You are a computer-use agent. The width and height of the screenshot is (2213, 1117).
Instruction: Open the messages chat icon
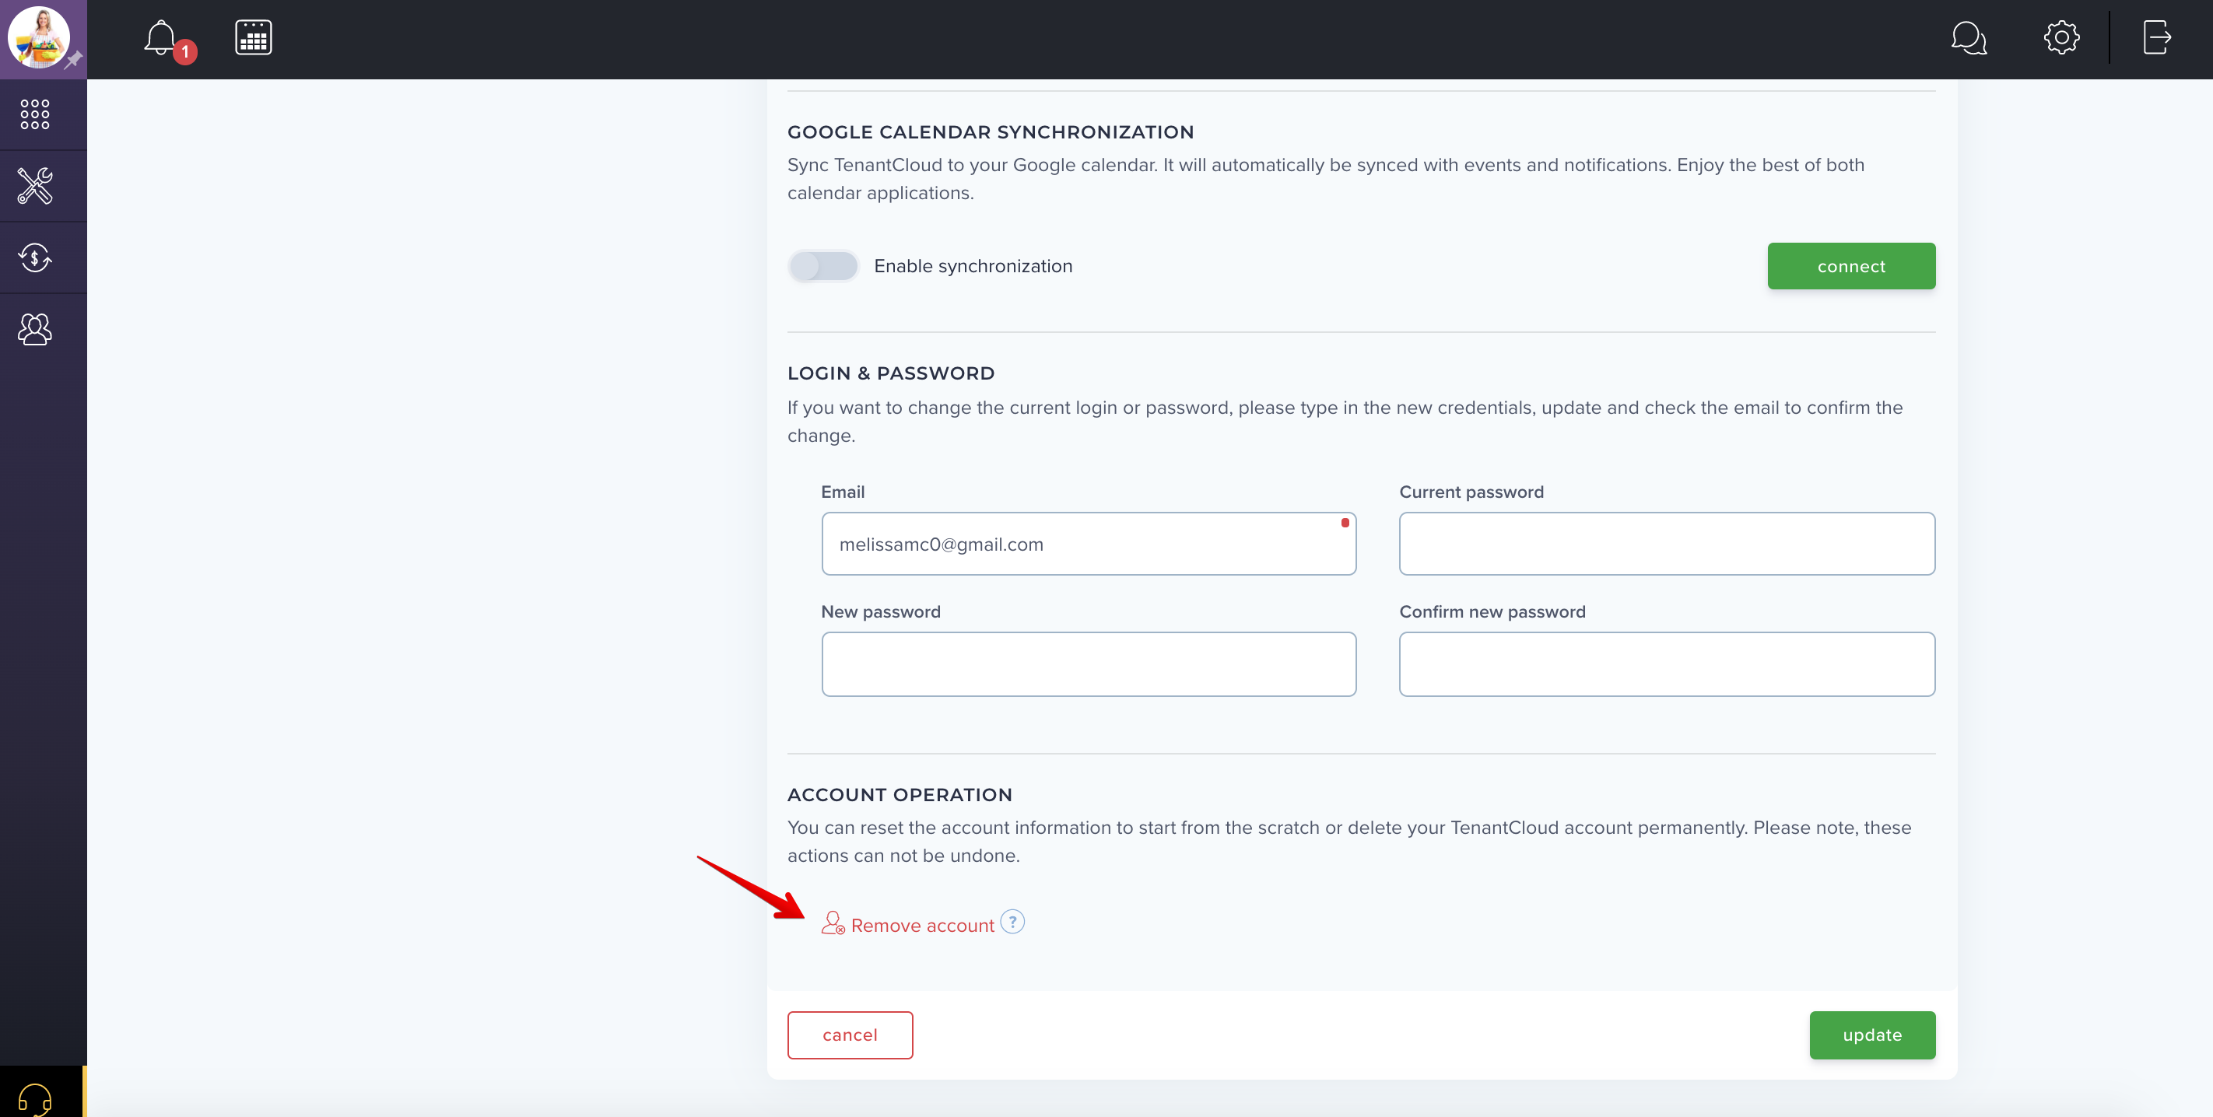click(x=1968, y=38)
